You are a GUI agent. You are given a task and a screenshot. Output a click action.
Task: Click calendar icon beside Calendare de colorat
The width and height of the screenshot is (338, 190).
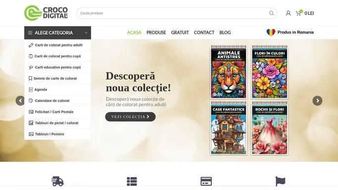(x=31, y=100)
